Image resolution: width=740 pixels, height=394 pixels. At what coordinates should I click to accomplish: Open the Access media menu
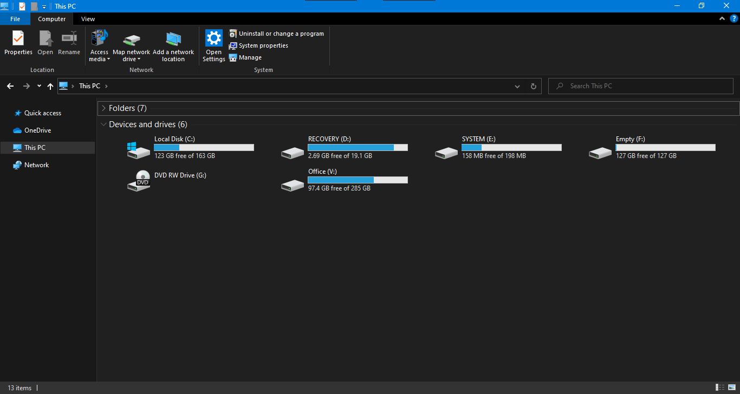point(99,46)
